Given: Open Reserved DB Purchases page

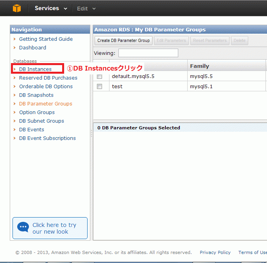Looking at the screenshot, I should point(48,78).
